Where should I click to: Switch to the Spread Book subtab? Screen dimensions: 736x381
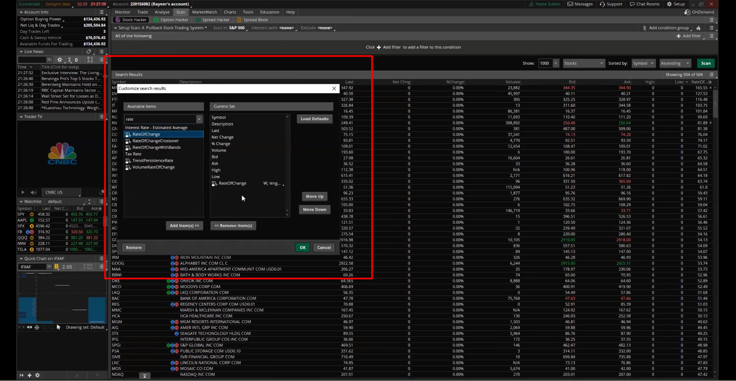point(252,20)
